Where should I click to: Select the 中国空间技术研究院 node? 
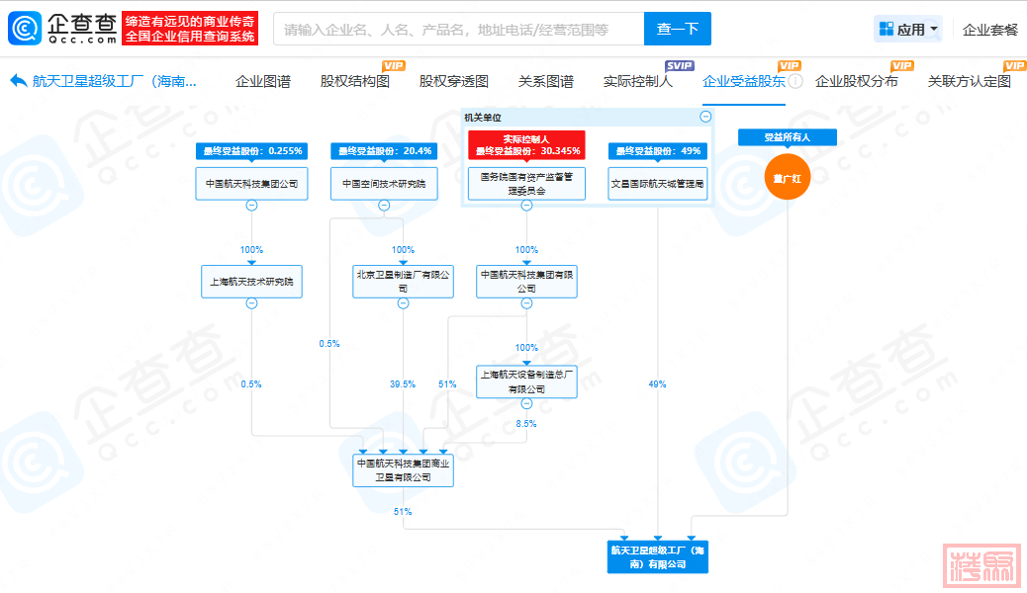click(x=384, y=183)
